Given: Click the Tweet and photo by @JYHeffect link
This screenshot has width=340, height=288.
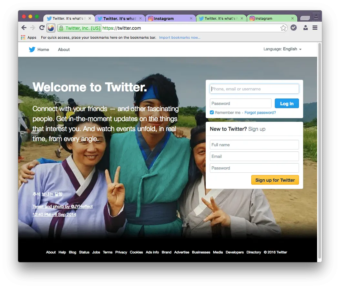Looking at the screenshot, I should click(63, 206).
